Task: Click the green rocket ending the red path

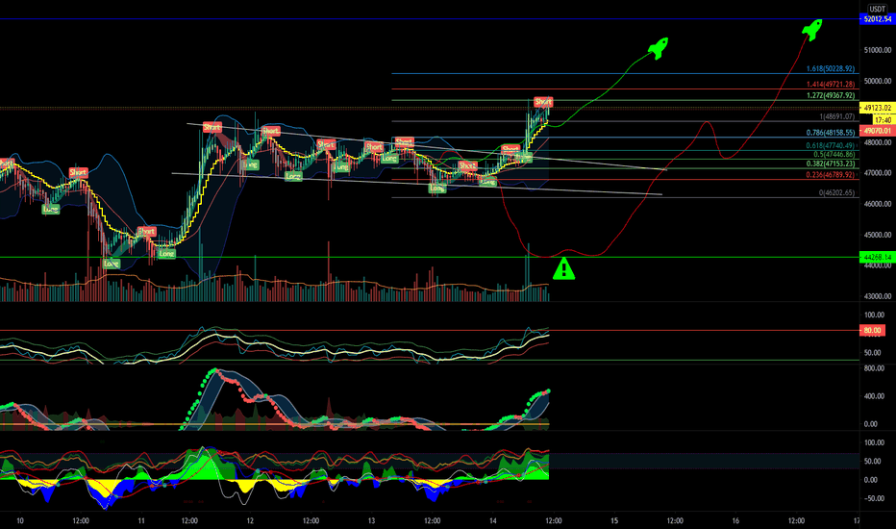Action: (812, 30)
